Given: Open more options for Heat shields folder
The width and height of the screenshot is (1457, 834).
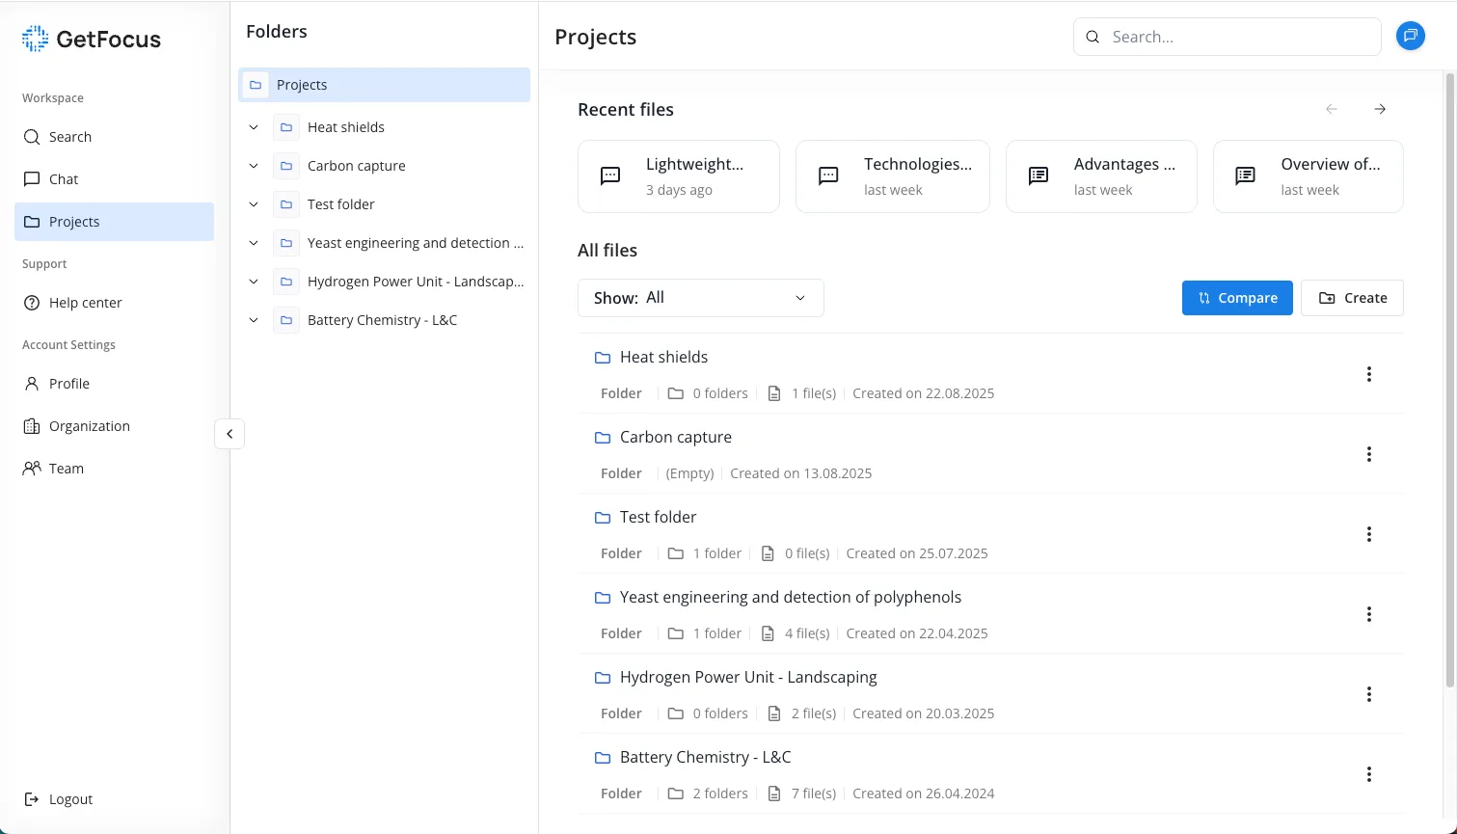Looking at the screenshot, I should tap(1369, 374).
